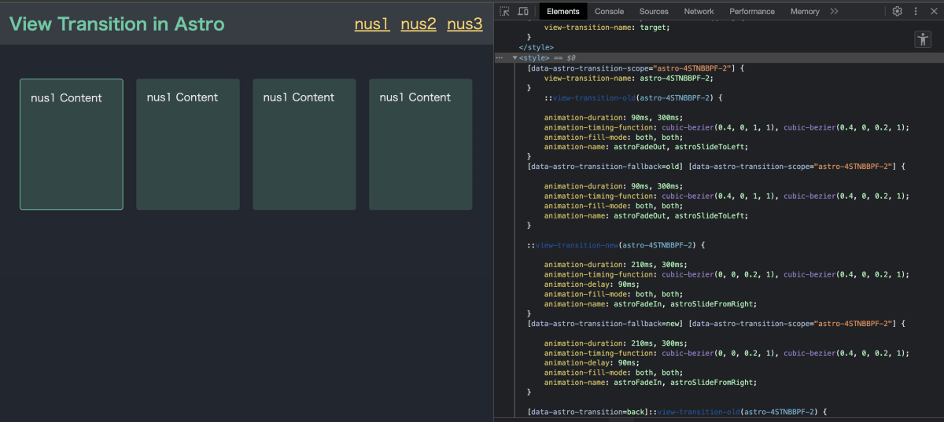The image size is (944, 422).
Task: Select the highlighted first nus1 Content card
Action: point(72,145)
